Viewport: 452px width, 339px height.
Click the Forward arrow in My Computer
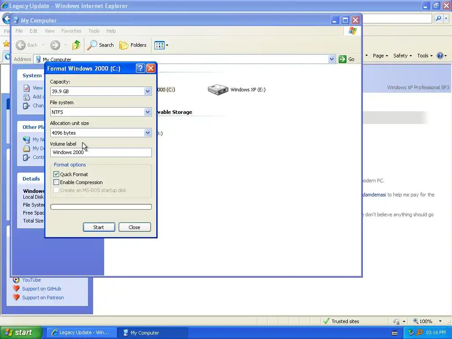(55, 45)
